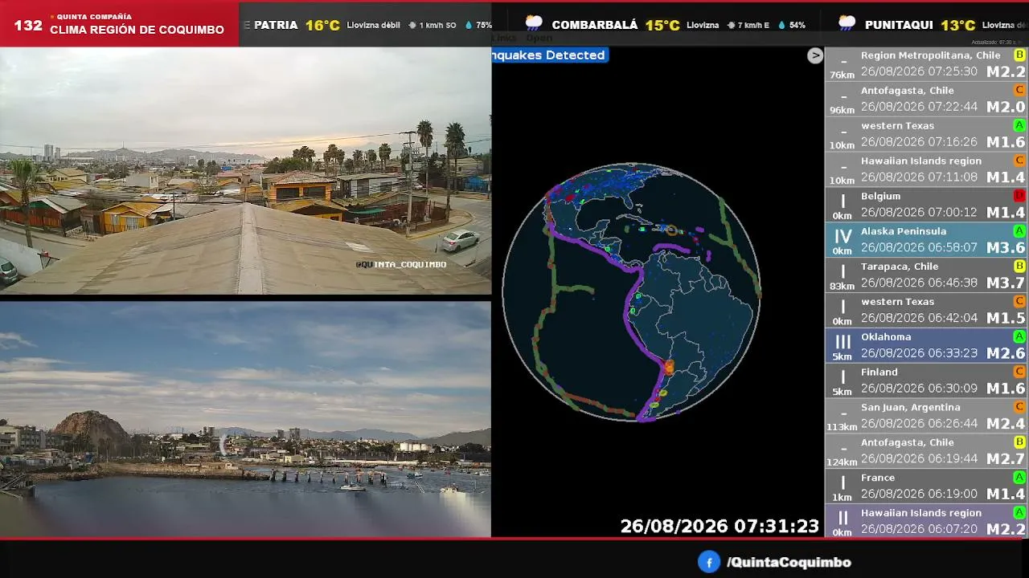
Task: Click the intensity III marker on Oklahoma row
Action: tap(842, 343)
